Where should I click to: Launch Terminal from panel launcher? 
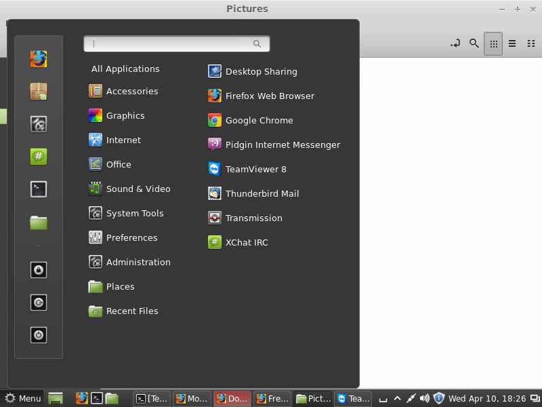point(97,399)
